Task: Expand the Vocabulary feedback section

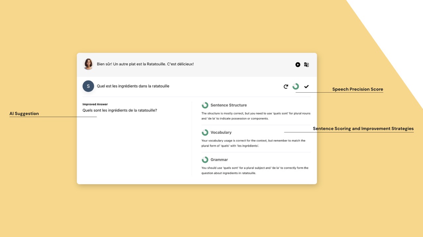Action: point(221,132)
